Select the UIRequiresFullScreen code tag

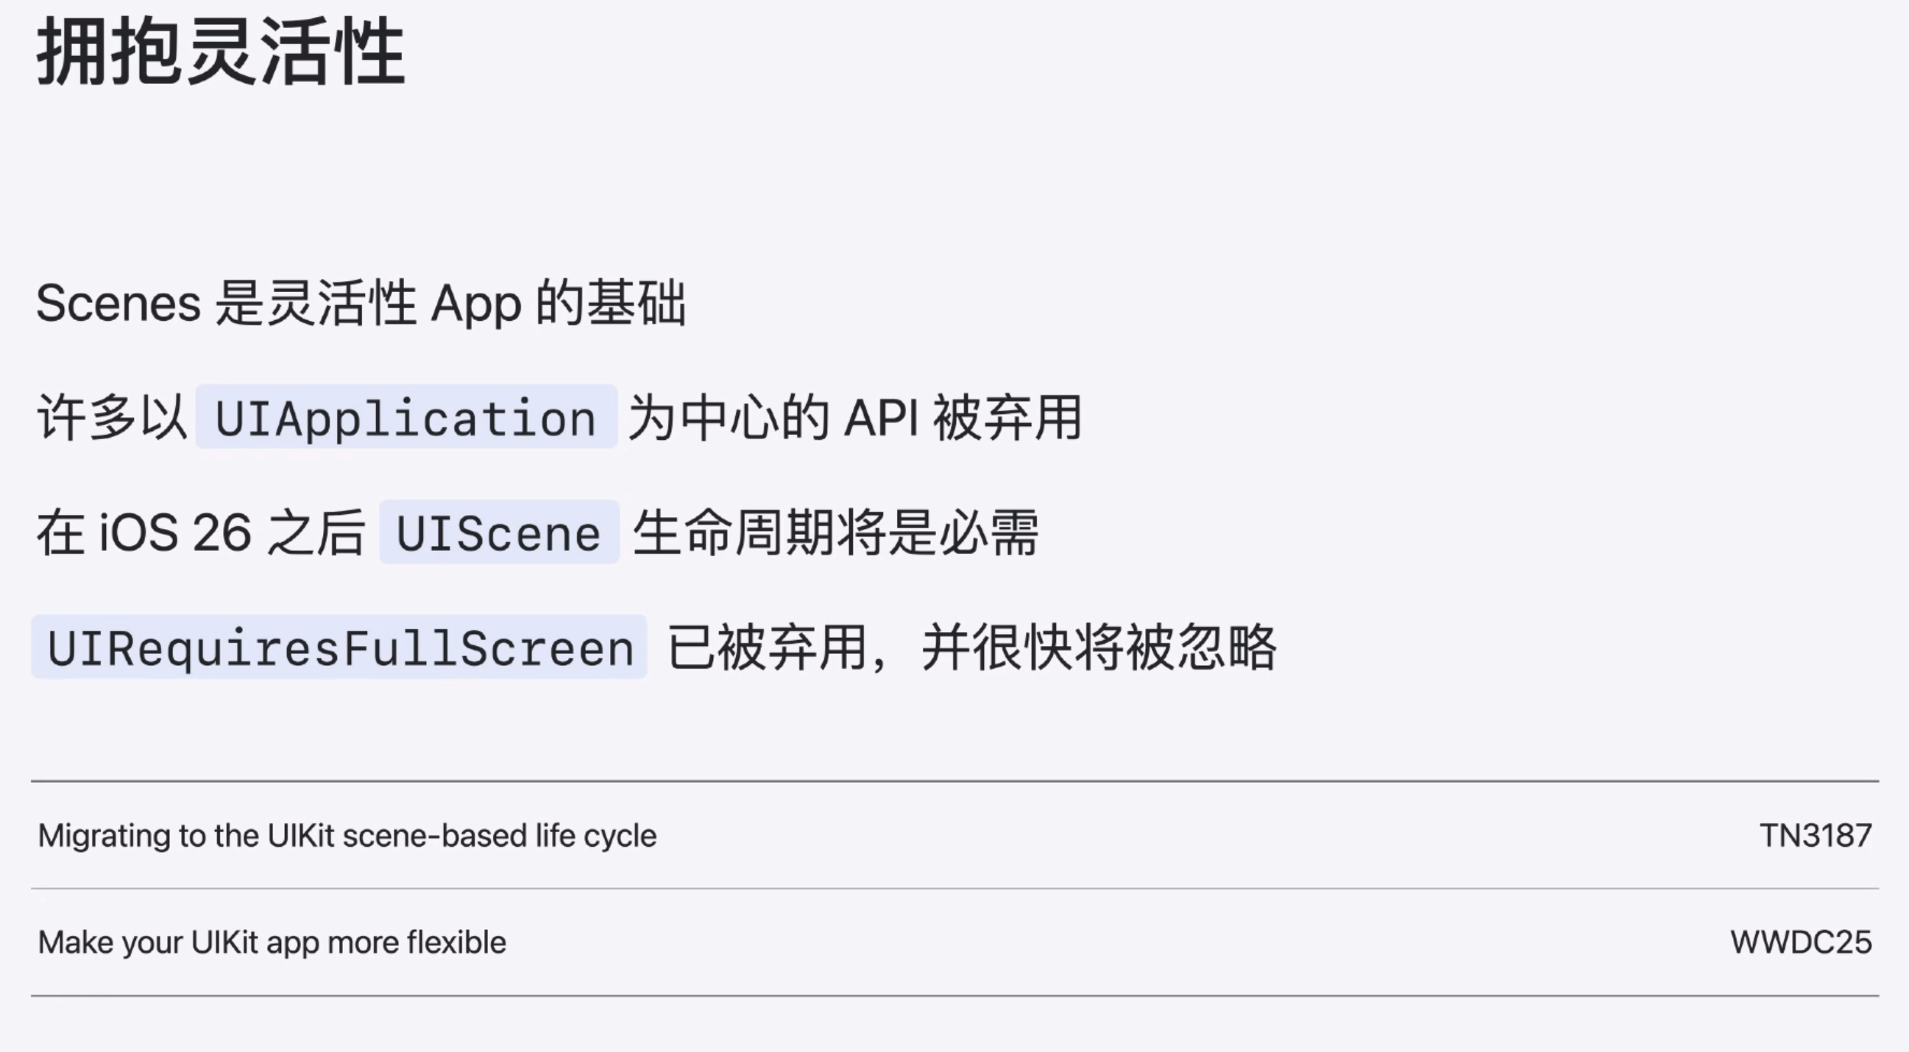click(339, 647)
